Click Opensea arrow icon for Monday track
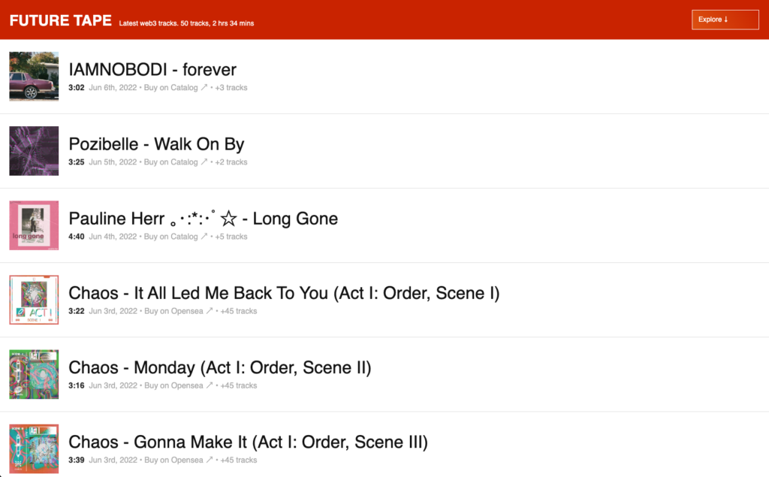769x477 pixels. click(x=210, y=385)
